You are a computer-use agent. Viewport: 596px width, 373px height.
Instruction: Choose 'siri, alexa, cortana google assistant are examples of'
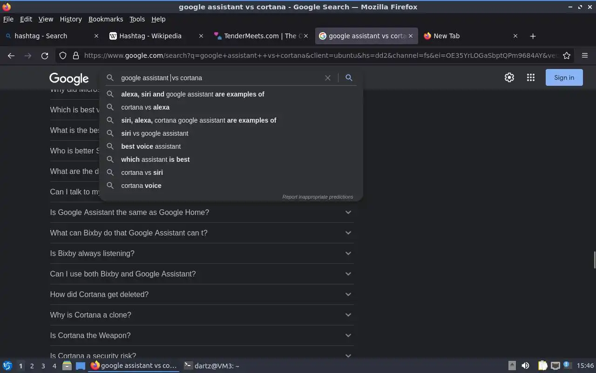pyautogui.click(x=231, y=120)
